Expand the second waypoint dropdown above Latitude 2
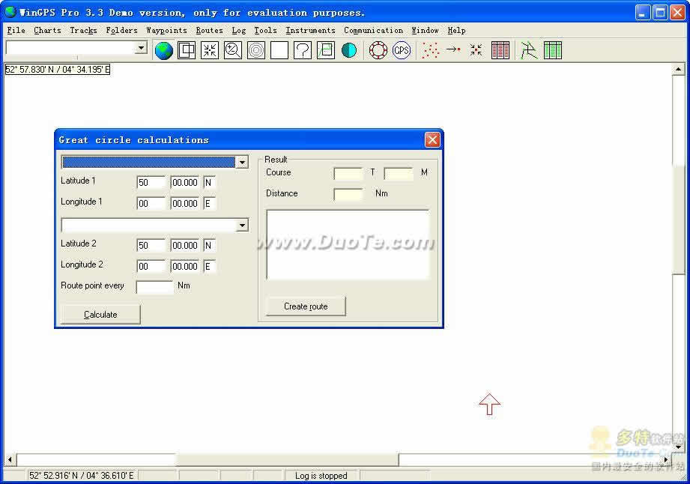The width and height of the screenshot is (690, 484). pyautogui.click(x=242, y=226)
